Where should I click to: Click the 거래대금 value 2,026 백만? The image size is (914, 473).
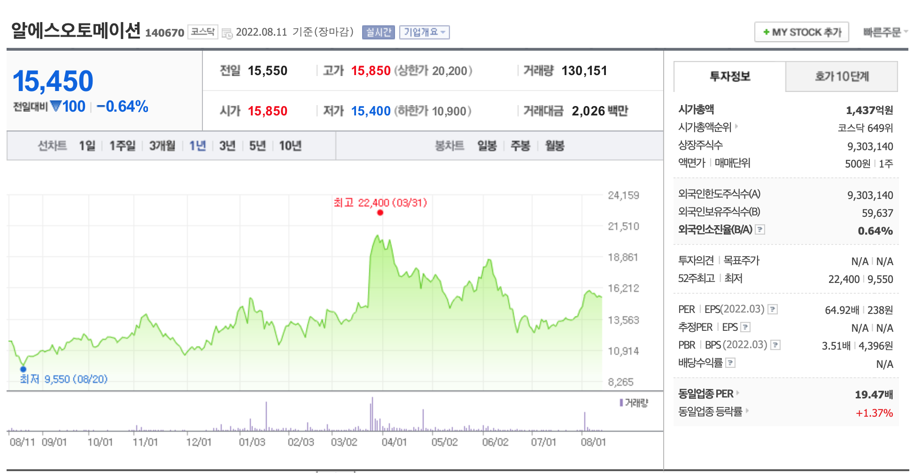[x=600, y=111]
